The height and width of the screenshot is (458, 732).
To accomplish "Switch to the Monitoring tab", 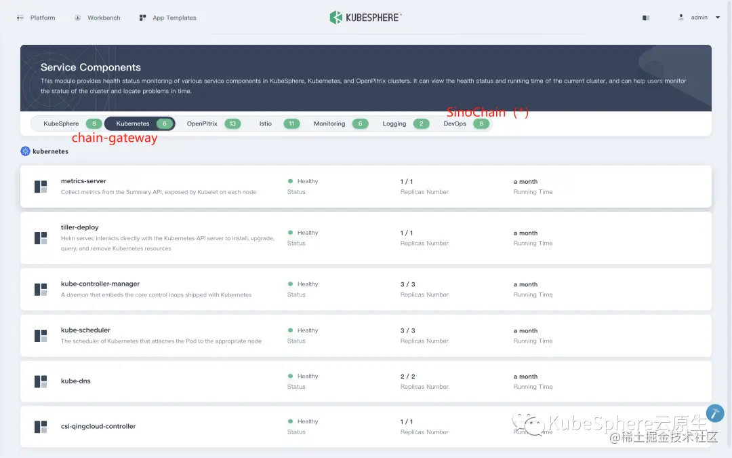I will 340,124.
